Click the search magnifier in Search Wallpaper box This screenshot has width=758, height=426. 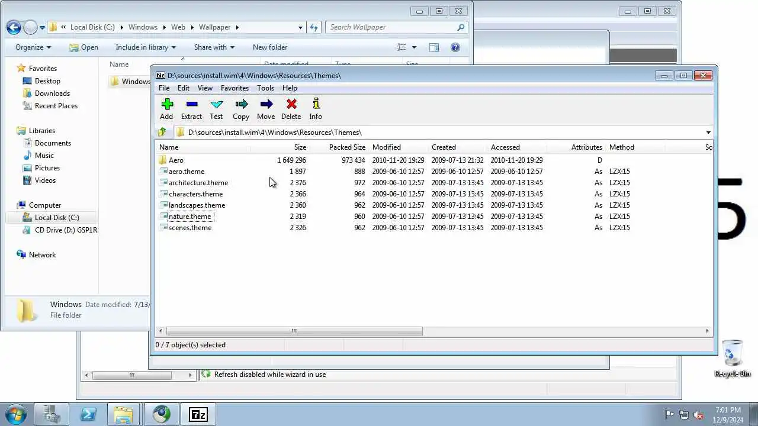pos(461,27)
